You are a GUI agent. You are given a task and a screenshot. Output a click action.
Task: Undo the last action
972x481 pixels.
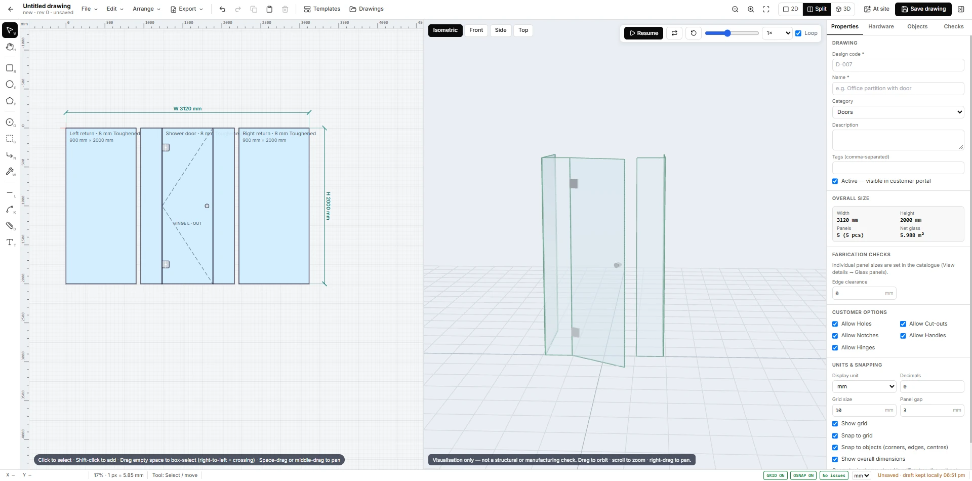pyautogui.click(x=222, y=9)
